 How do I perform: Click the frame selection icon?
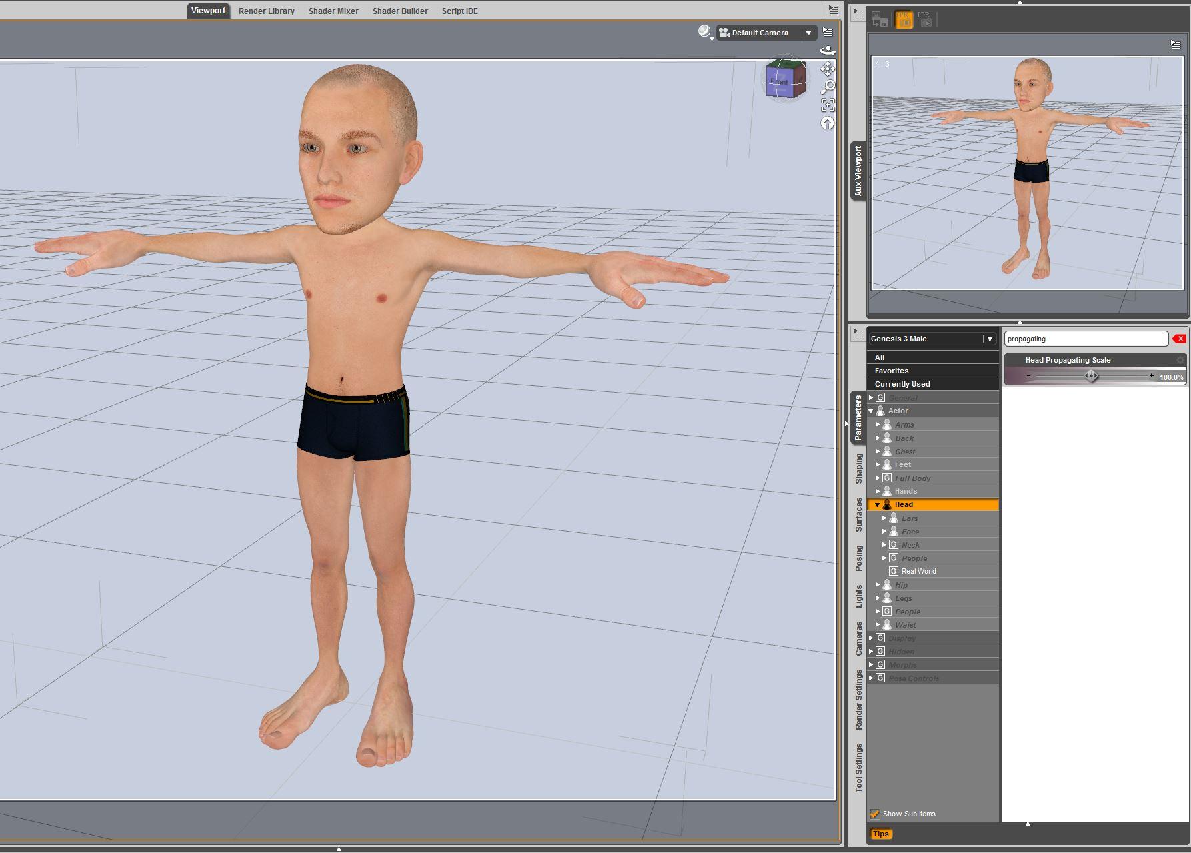[x=828, y=105]
